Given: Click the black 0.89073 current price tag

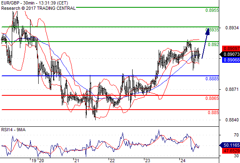Looking at the screenshot, I should point(230,54).
